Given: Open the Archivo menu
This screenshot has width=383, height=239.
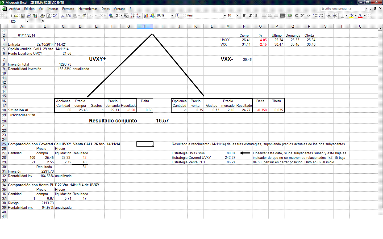Looking at the screenshot, I should pos(14,9).
